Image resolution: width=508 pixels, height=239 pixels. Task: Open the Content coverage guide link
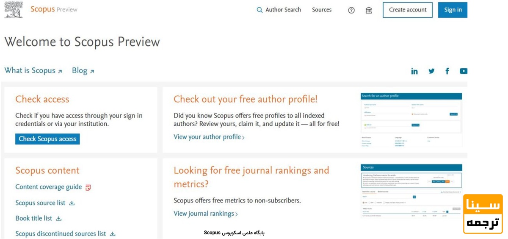(49, 187)
